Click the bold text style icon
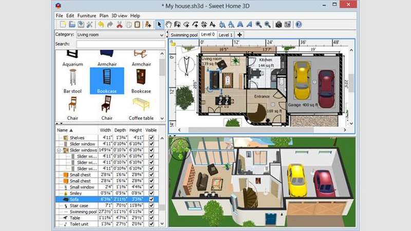The width and height of the screenshot is (411, 231). tap(240, 25)
